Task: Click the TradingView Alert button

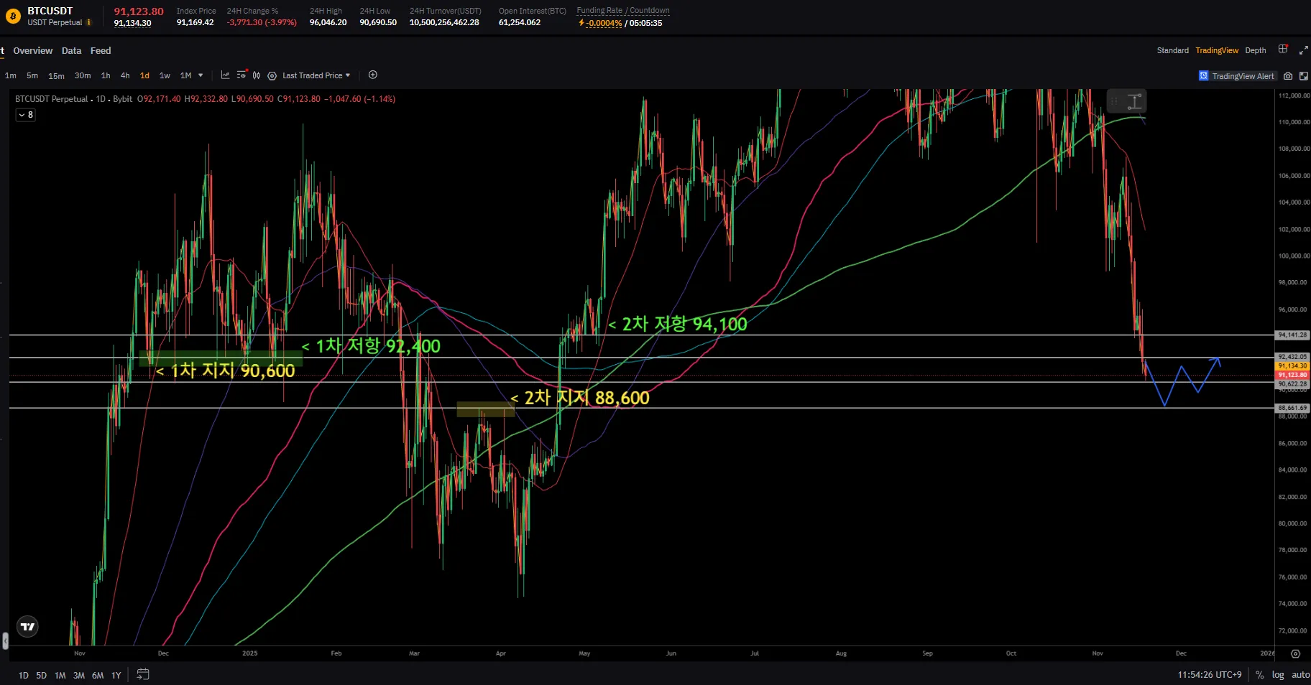Action: coord(1236,76)
